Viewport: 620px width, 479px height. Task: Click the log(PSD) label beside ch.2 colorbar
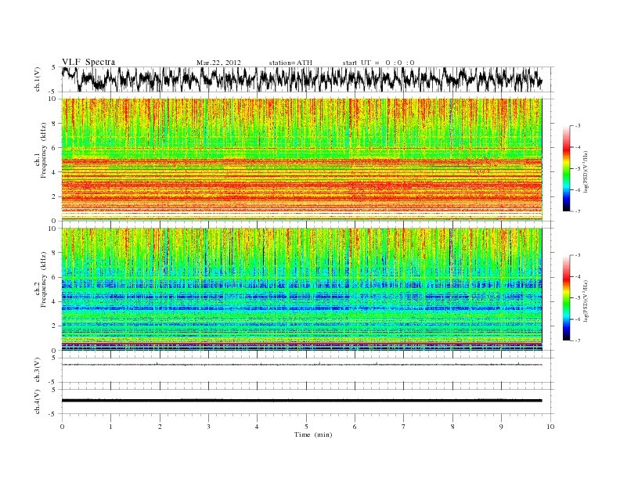point(586,301)
